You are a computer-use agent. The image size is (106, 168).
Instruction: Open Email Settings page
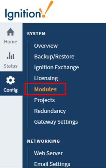[52, 164]
